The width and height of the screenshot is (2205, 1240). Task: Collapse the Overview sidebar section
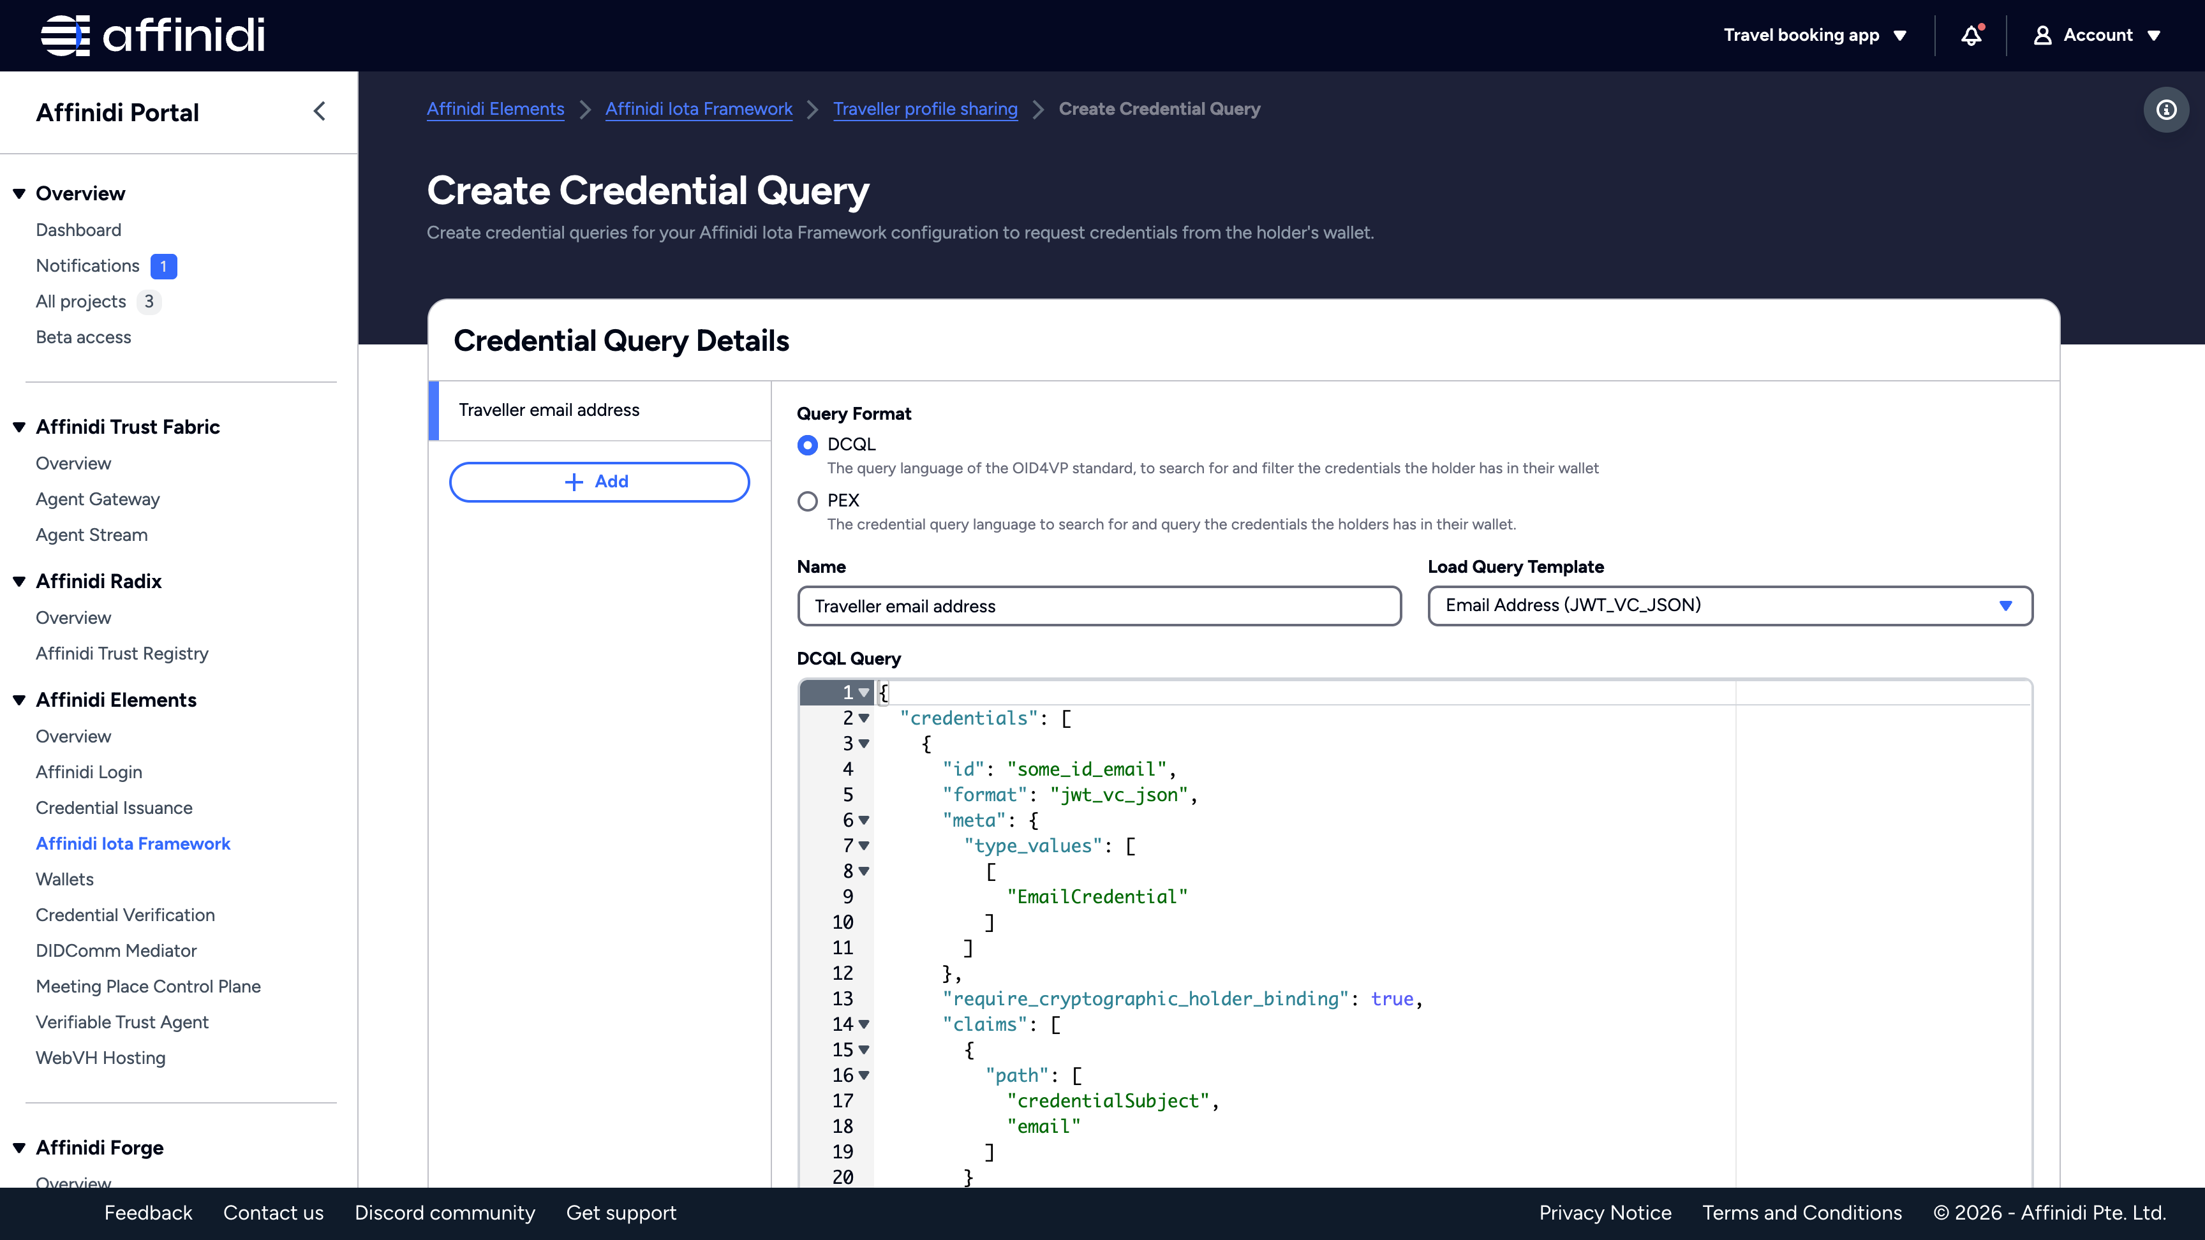(19, 193)
